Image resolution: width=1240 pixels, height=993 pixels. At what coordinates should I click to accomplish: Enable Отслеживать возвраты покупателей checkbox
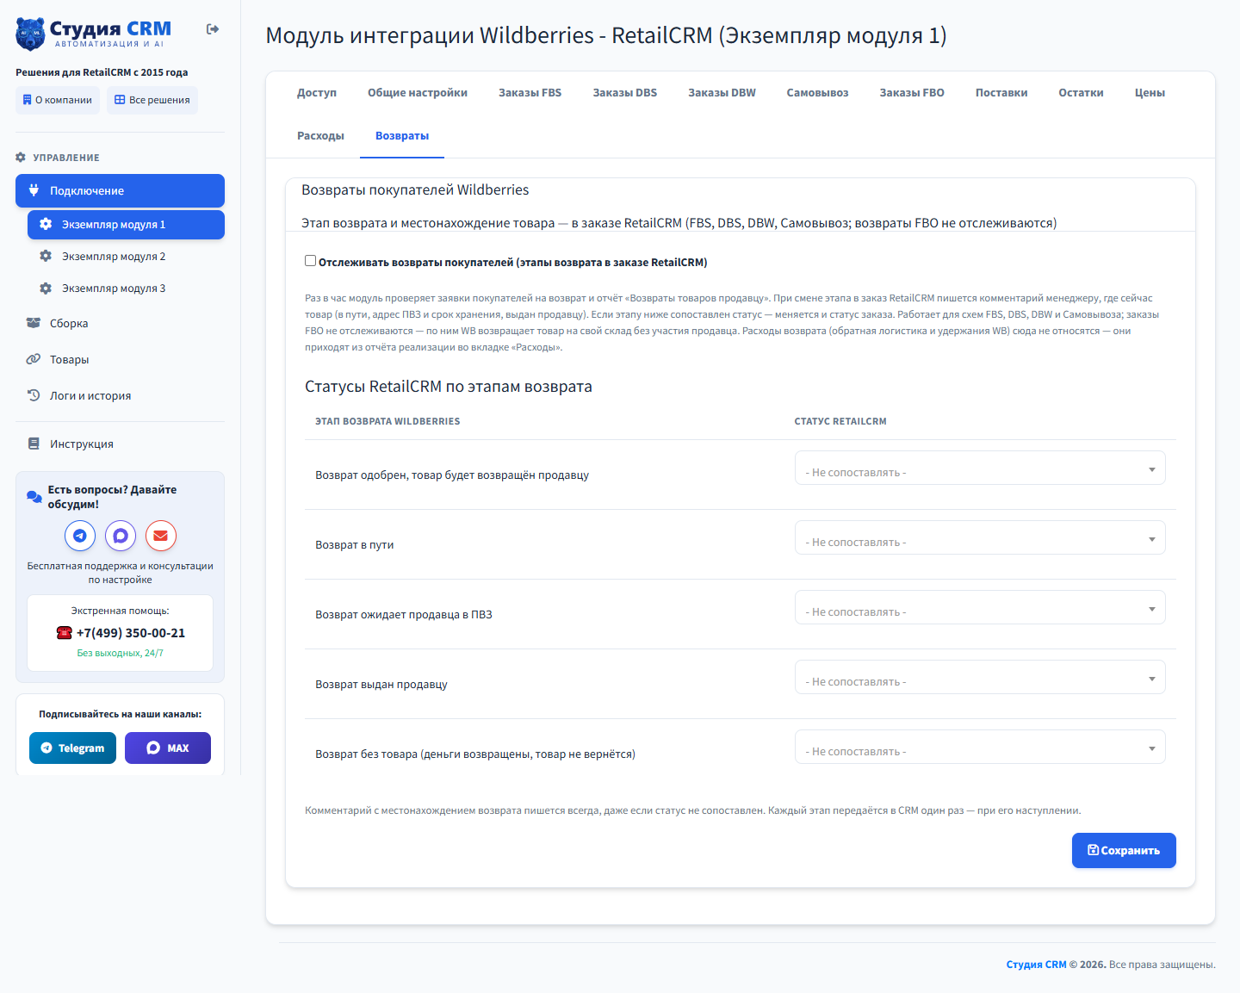[x=311, y=261]
